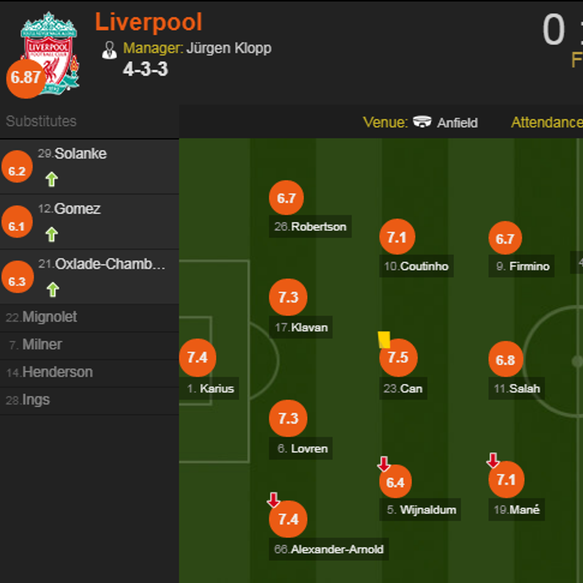Select Mignolet in the substitutes list
This screenshot has height=583, width=583.
[x=50, y=317]
